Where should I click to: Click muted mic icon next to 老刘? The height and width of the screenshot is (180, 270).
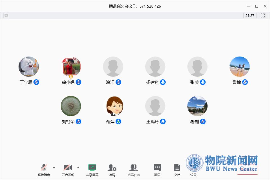point(203,121)
